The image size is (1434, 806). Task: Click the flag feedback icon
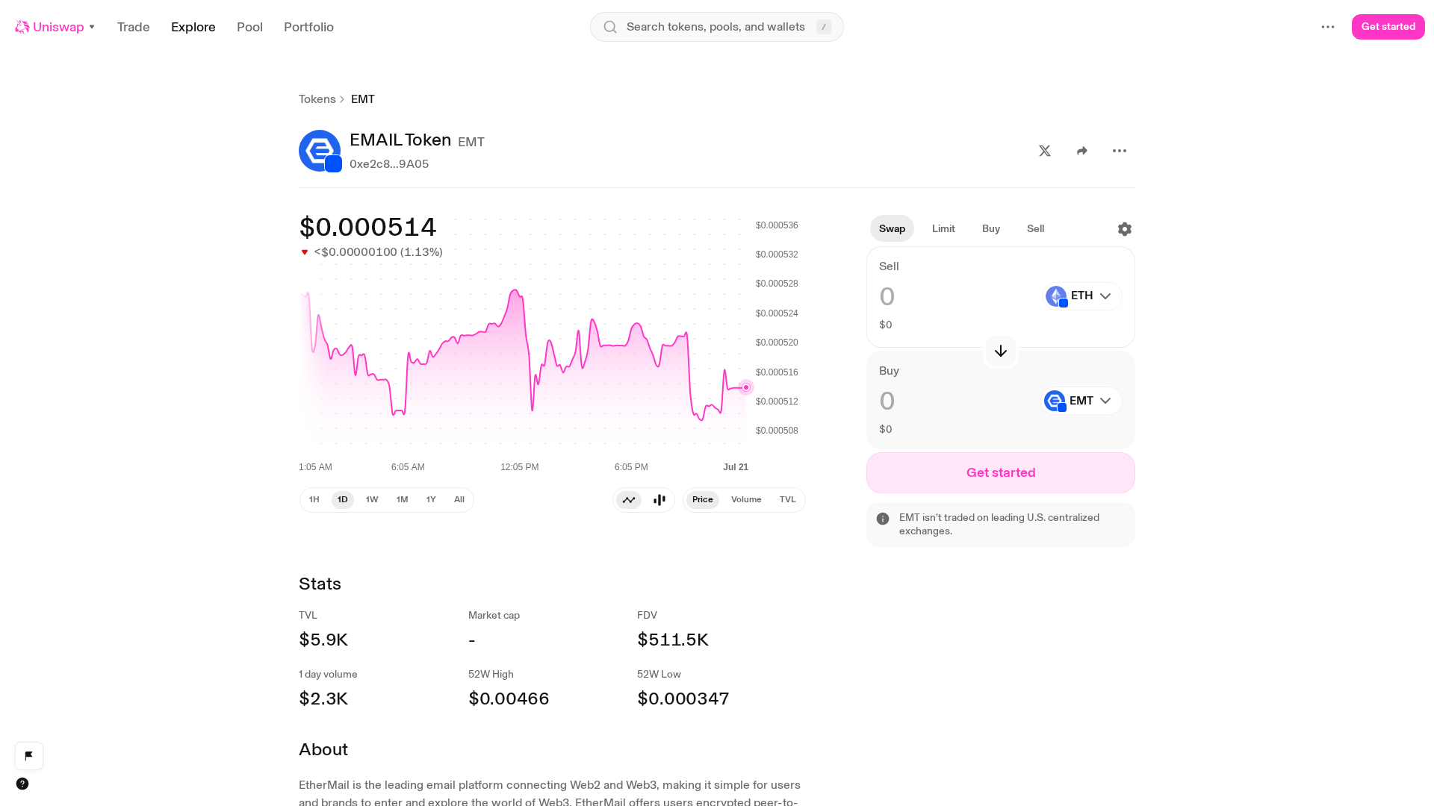point(29,755)
